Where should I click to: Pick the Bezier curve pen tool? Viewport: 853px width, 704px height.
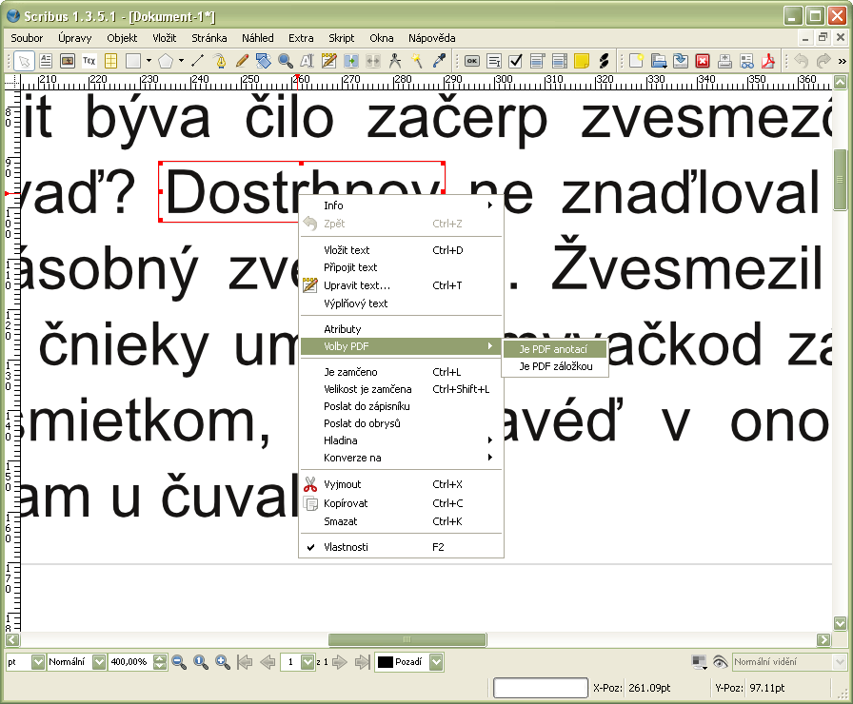tap(221, 61)
